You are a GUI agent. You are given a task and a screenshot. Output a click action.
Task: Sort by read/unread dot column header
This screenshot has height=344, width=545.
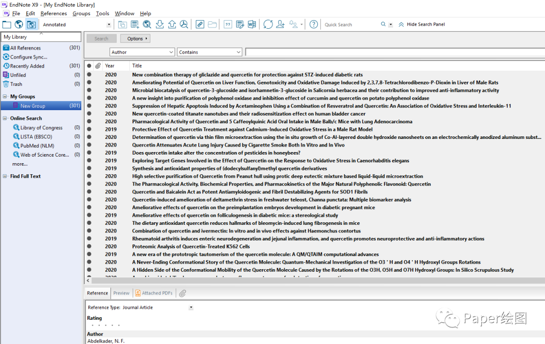(x=89, y=66)
